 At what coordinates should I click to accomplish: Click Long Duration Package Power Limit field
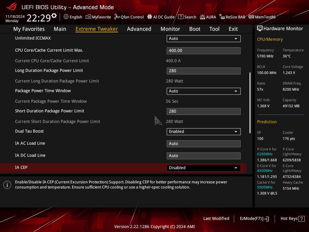(x=204, y=71)
